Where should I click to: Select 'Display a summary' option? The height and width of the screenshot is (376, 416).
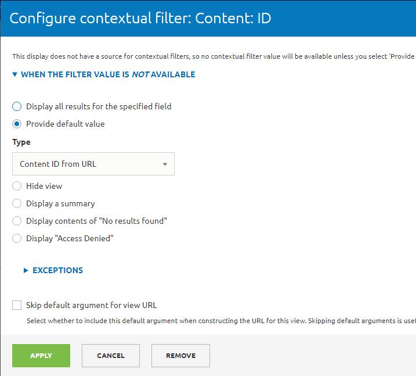[17, 203]
